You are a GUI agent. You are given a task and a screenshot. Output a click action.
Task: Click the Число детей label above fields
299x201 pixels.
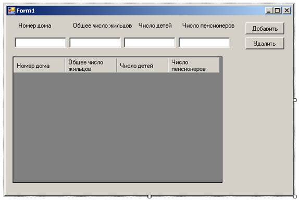coord(155,26)
